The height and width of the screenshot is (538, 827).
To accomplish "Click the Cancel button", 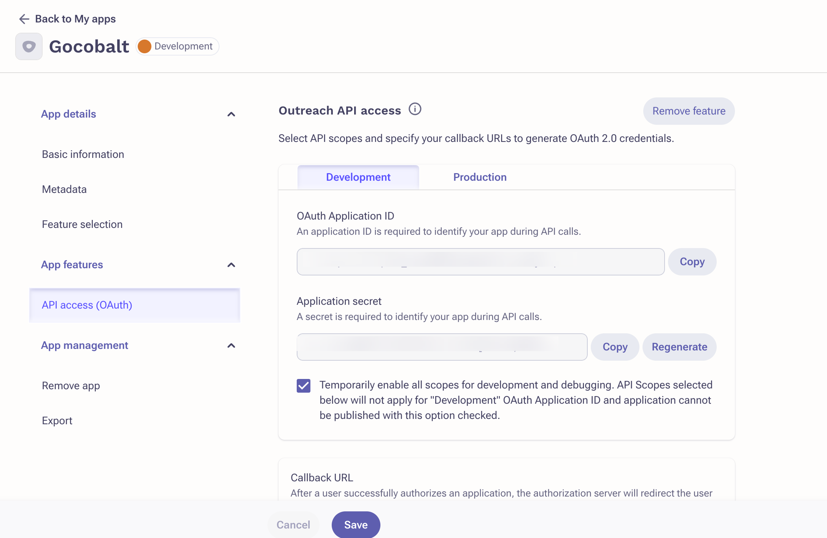I will [293, 525].
